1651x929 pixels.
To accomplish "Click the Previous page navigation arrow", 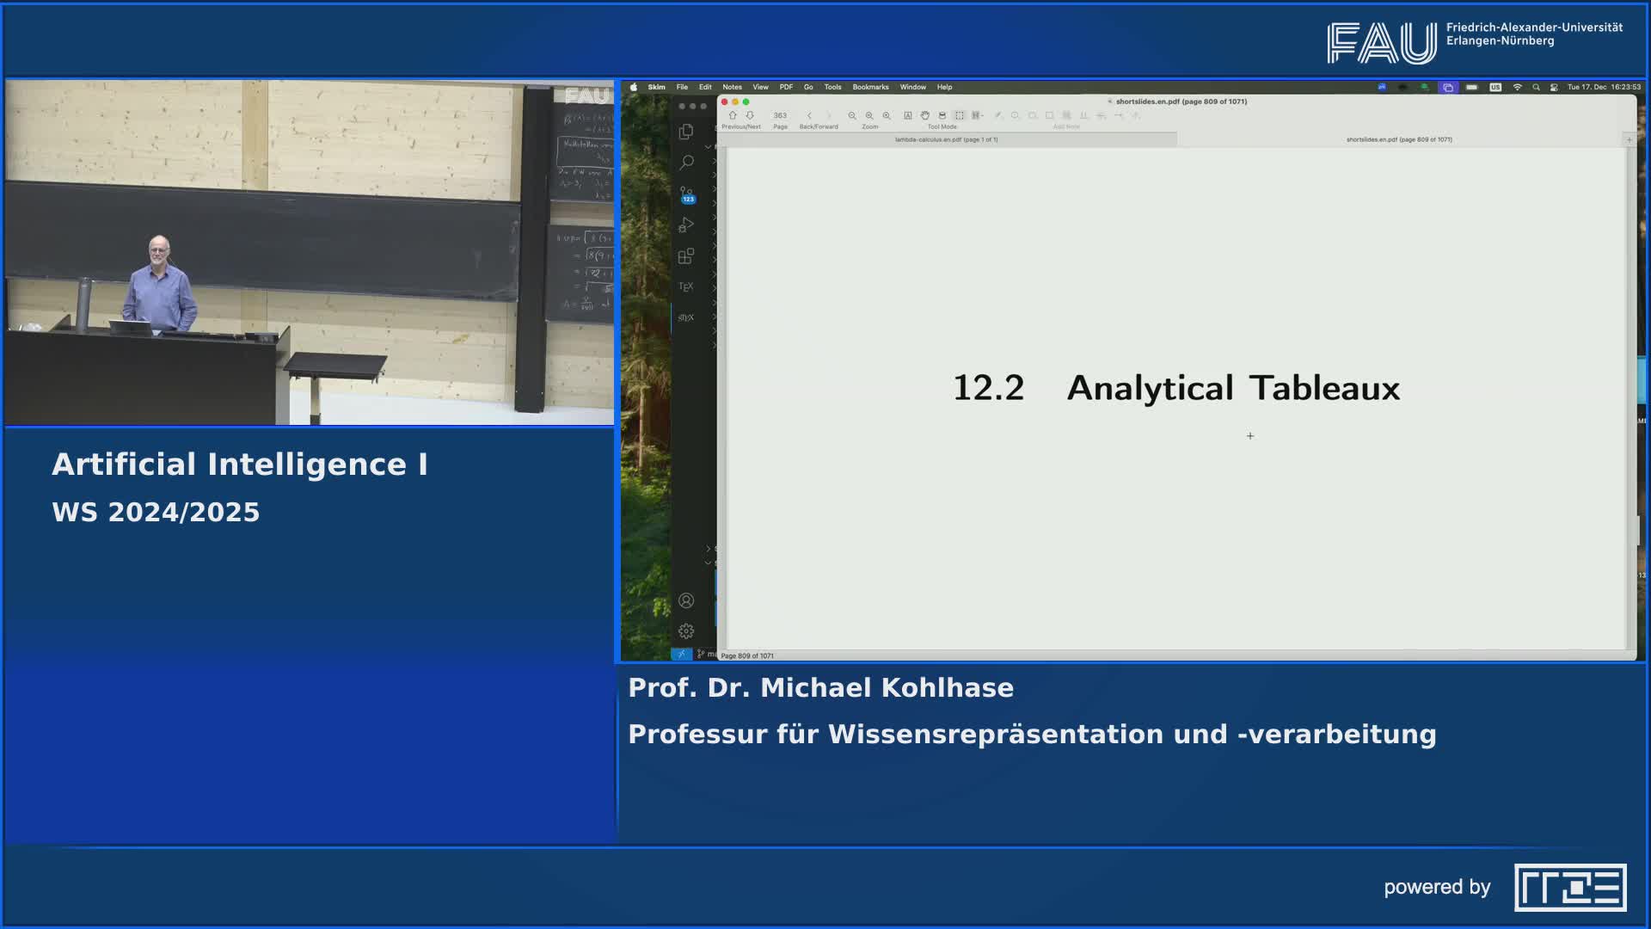I will tap(733, 114).
